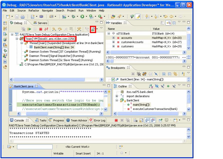Select executeCustomerTransactions(Bank) in Outline
Viewport: 223px width, 159px height.
click(155, 109)
